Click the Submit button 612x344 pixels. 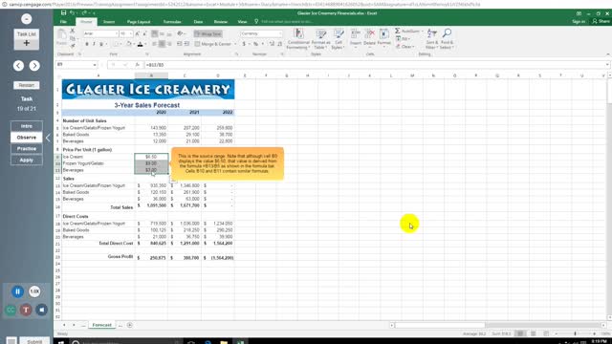tap(34, 341)
